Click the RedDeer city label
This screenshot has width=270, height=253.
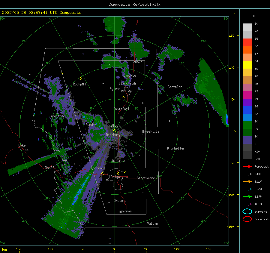pyautogui.click(x=127, y=91)
